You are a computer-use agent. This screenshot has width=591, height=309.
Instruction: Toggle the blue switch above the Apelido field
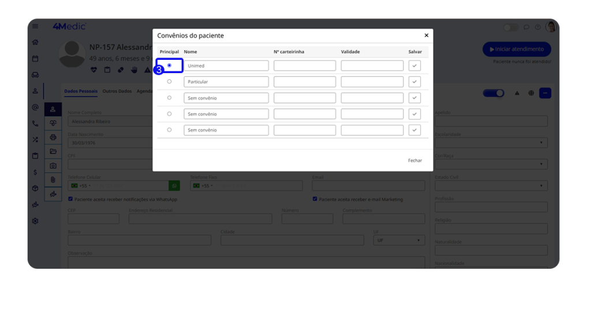pos(493,93)
